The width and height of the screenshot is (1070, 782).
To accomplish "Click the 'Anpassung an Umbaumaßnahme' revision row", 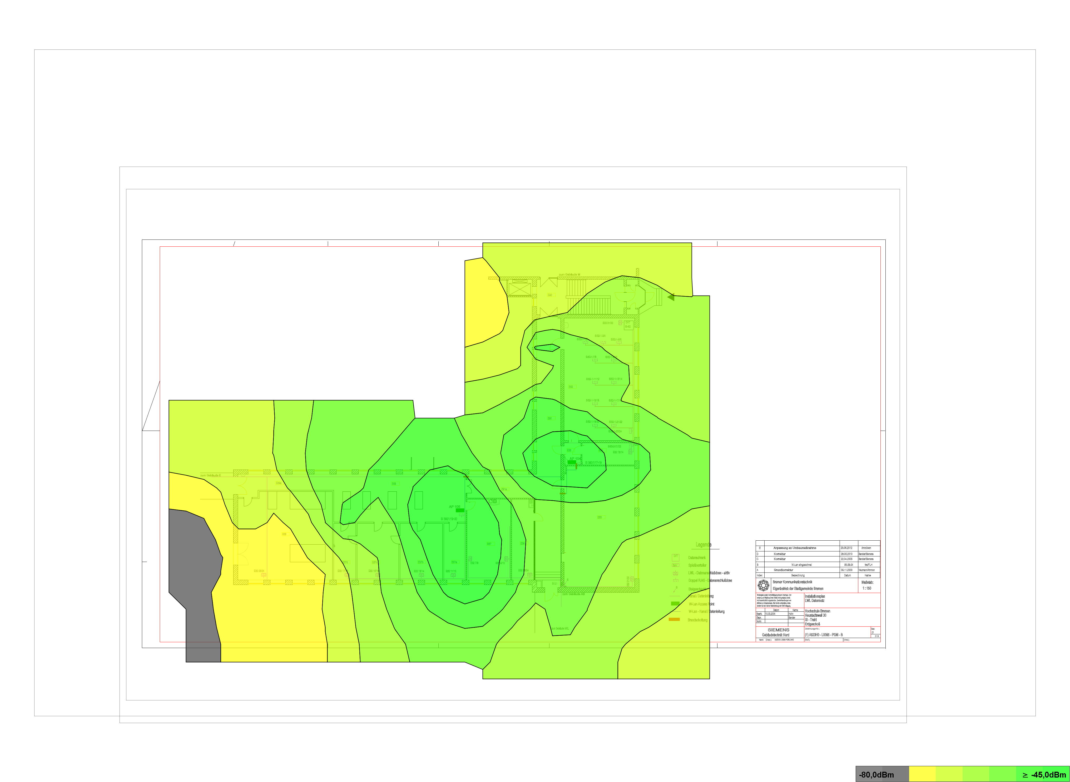I will pos(794,548).
